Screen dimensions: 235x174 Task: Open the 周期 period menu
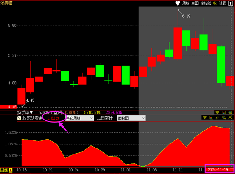[186, 3]
